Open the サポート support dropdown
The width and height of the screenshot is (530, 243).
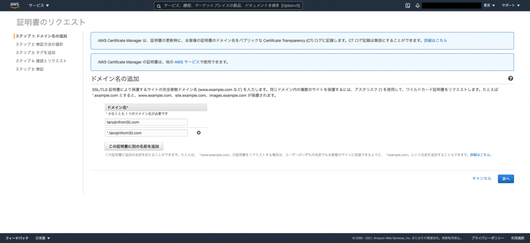(511, 5)
